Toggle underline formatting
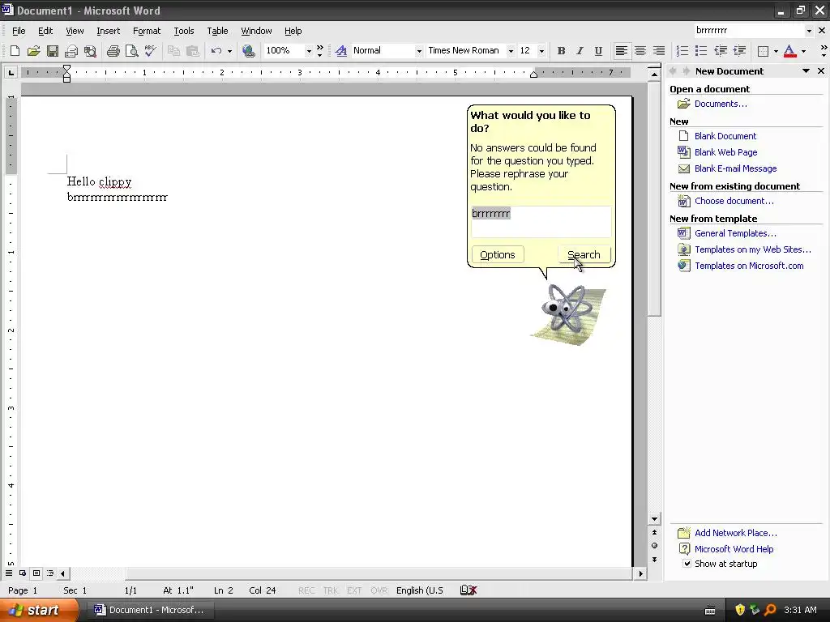The height and width of the screenshot is (622, 830). click(x=598, y=51)
